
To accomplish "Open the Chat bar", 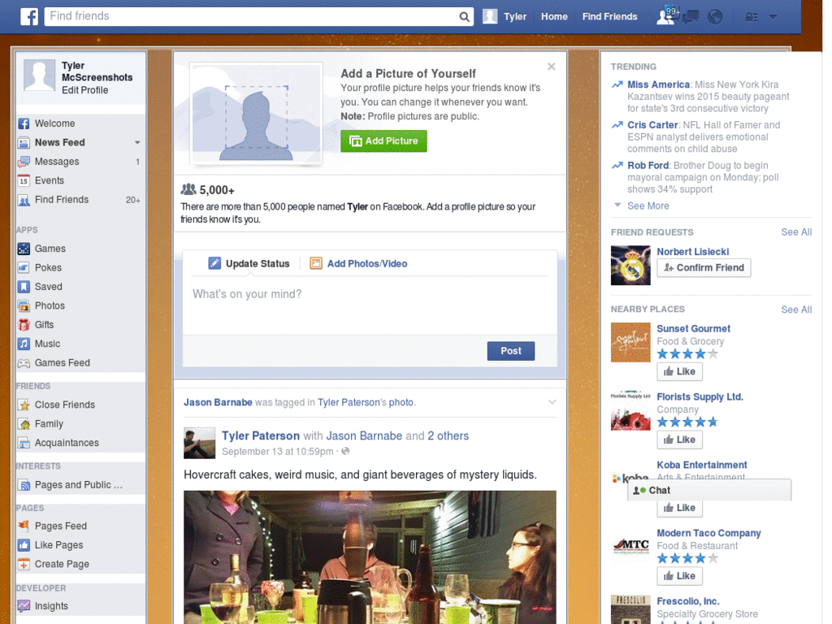I will [x=709, y=490].
